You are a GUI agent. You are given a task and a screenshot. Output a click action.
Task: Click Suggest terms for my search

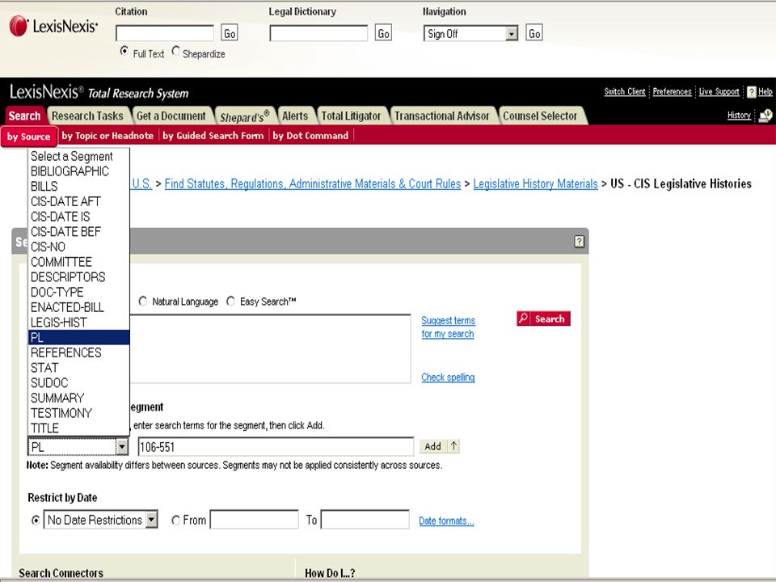click(449, 327)
